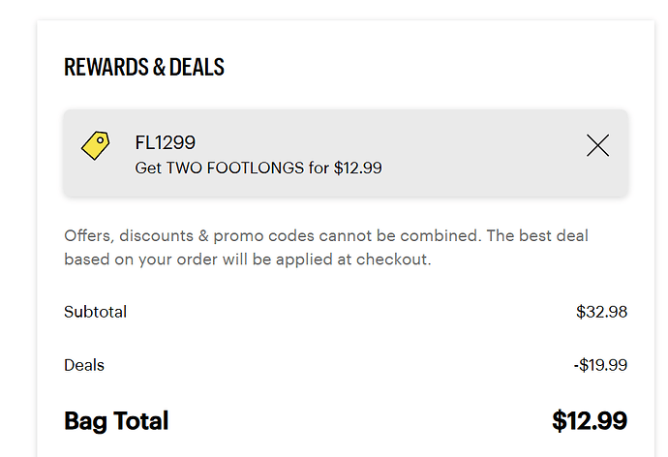Click the Subtotal label

(95, 312)
